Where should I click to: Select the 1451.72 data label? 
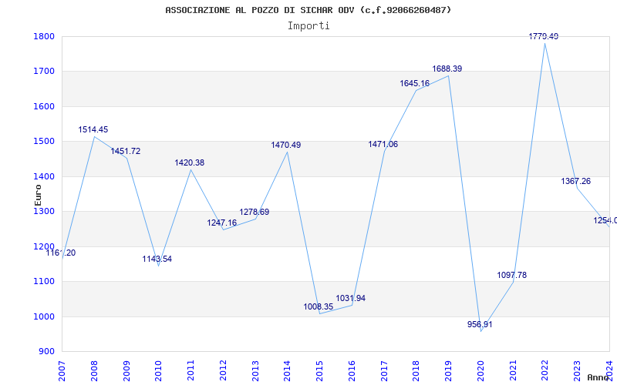coord(126,151)
